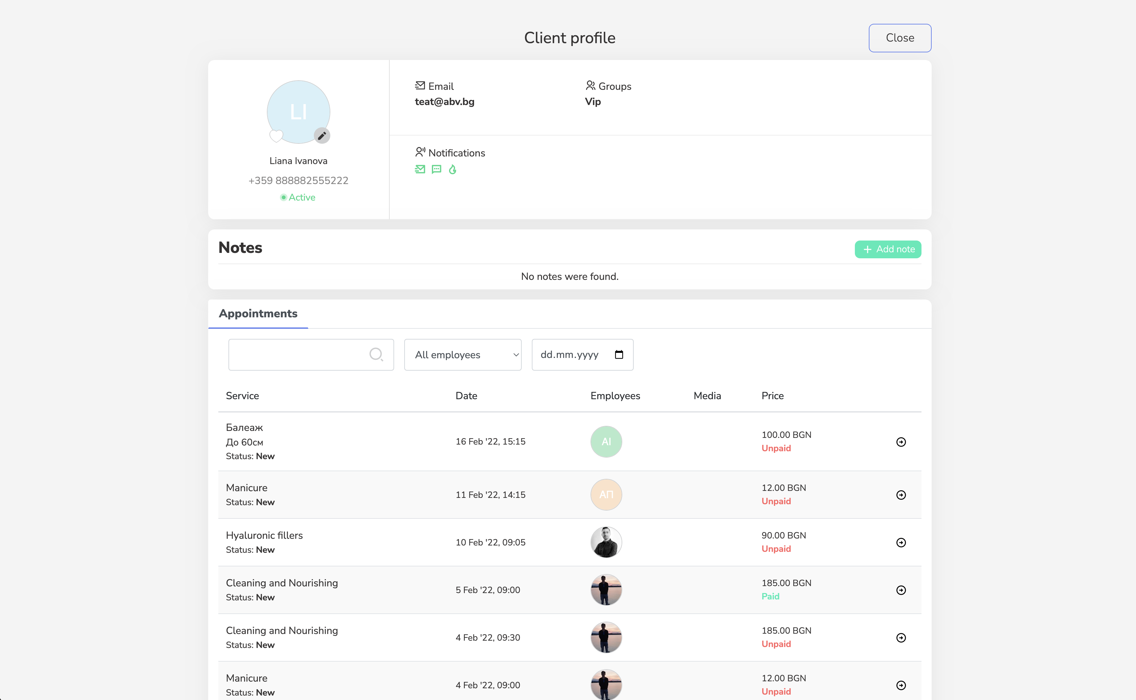
Task: Click the Add note button
Action: (x=888, y=249)
